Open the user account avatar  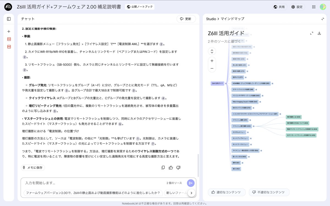coord(323,7)
